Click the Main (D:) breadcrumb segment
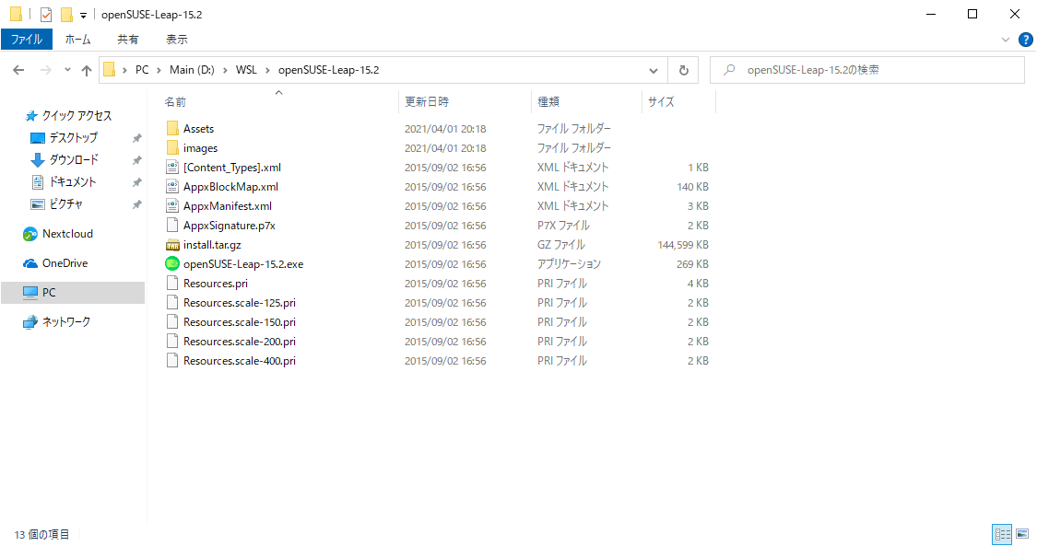Screen dimensions: 1037x546 [192, 70]
